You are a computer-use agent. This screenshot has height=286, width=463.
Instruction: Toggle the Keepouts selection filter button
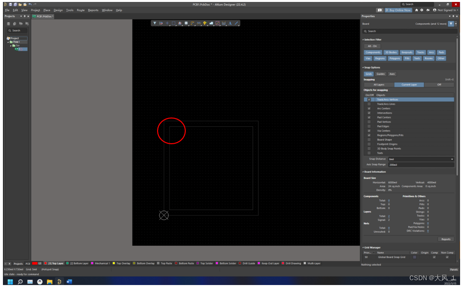pyautogui.click(x=407, y=52)
